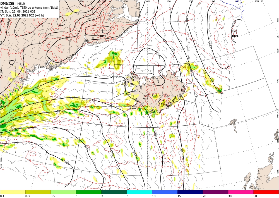
Task: Click the '1022' isobar label
Action: [x=210, y=44]
